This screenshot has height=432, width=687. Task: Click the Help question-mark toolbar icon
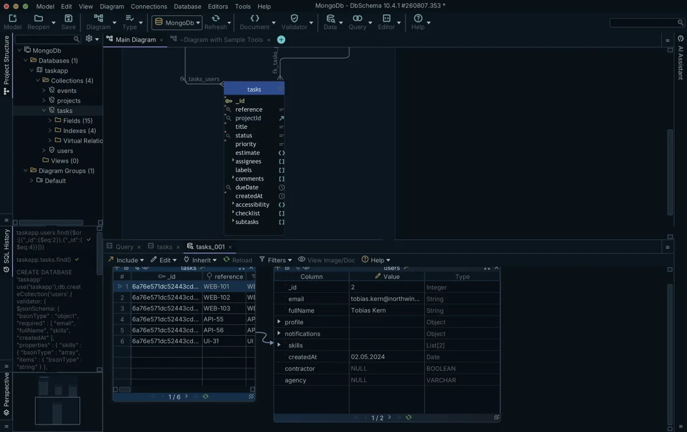click(418, 18)
